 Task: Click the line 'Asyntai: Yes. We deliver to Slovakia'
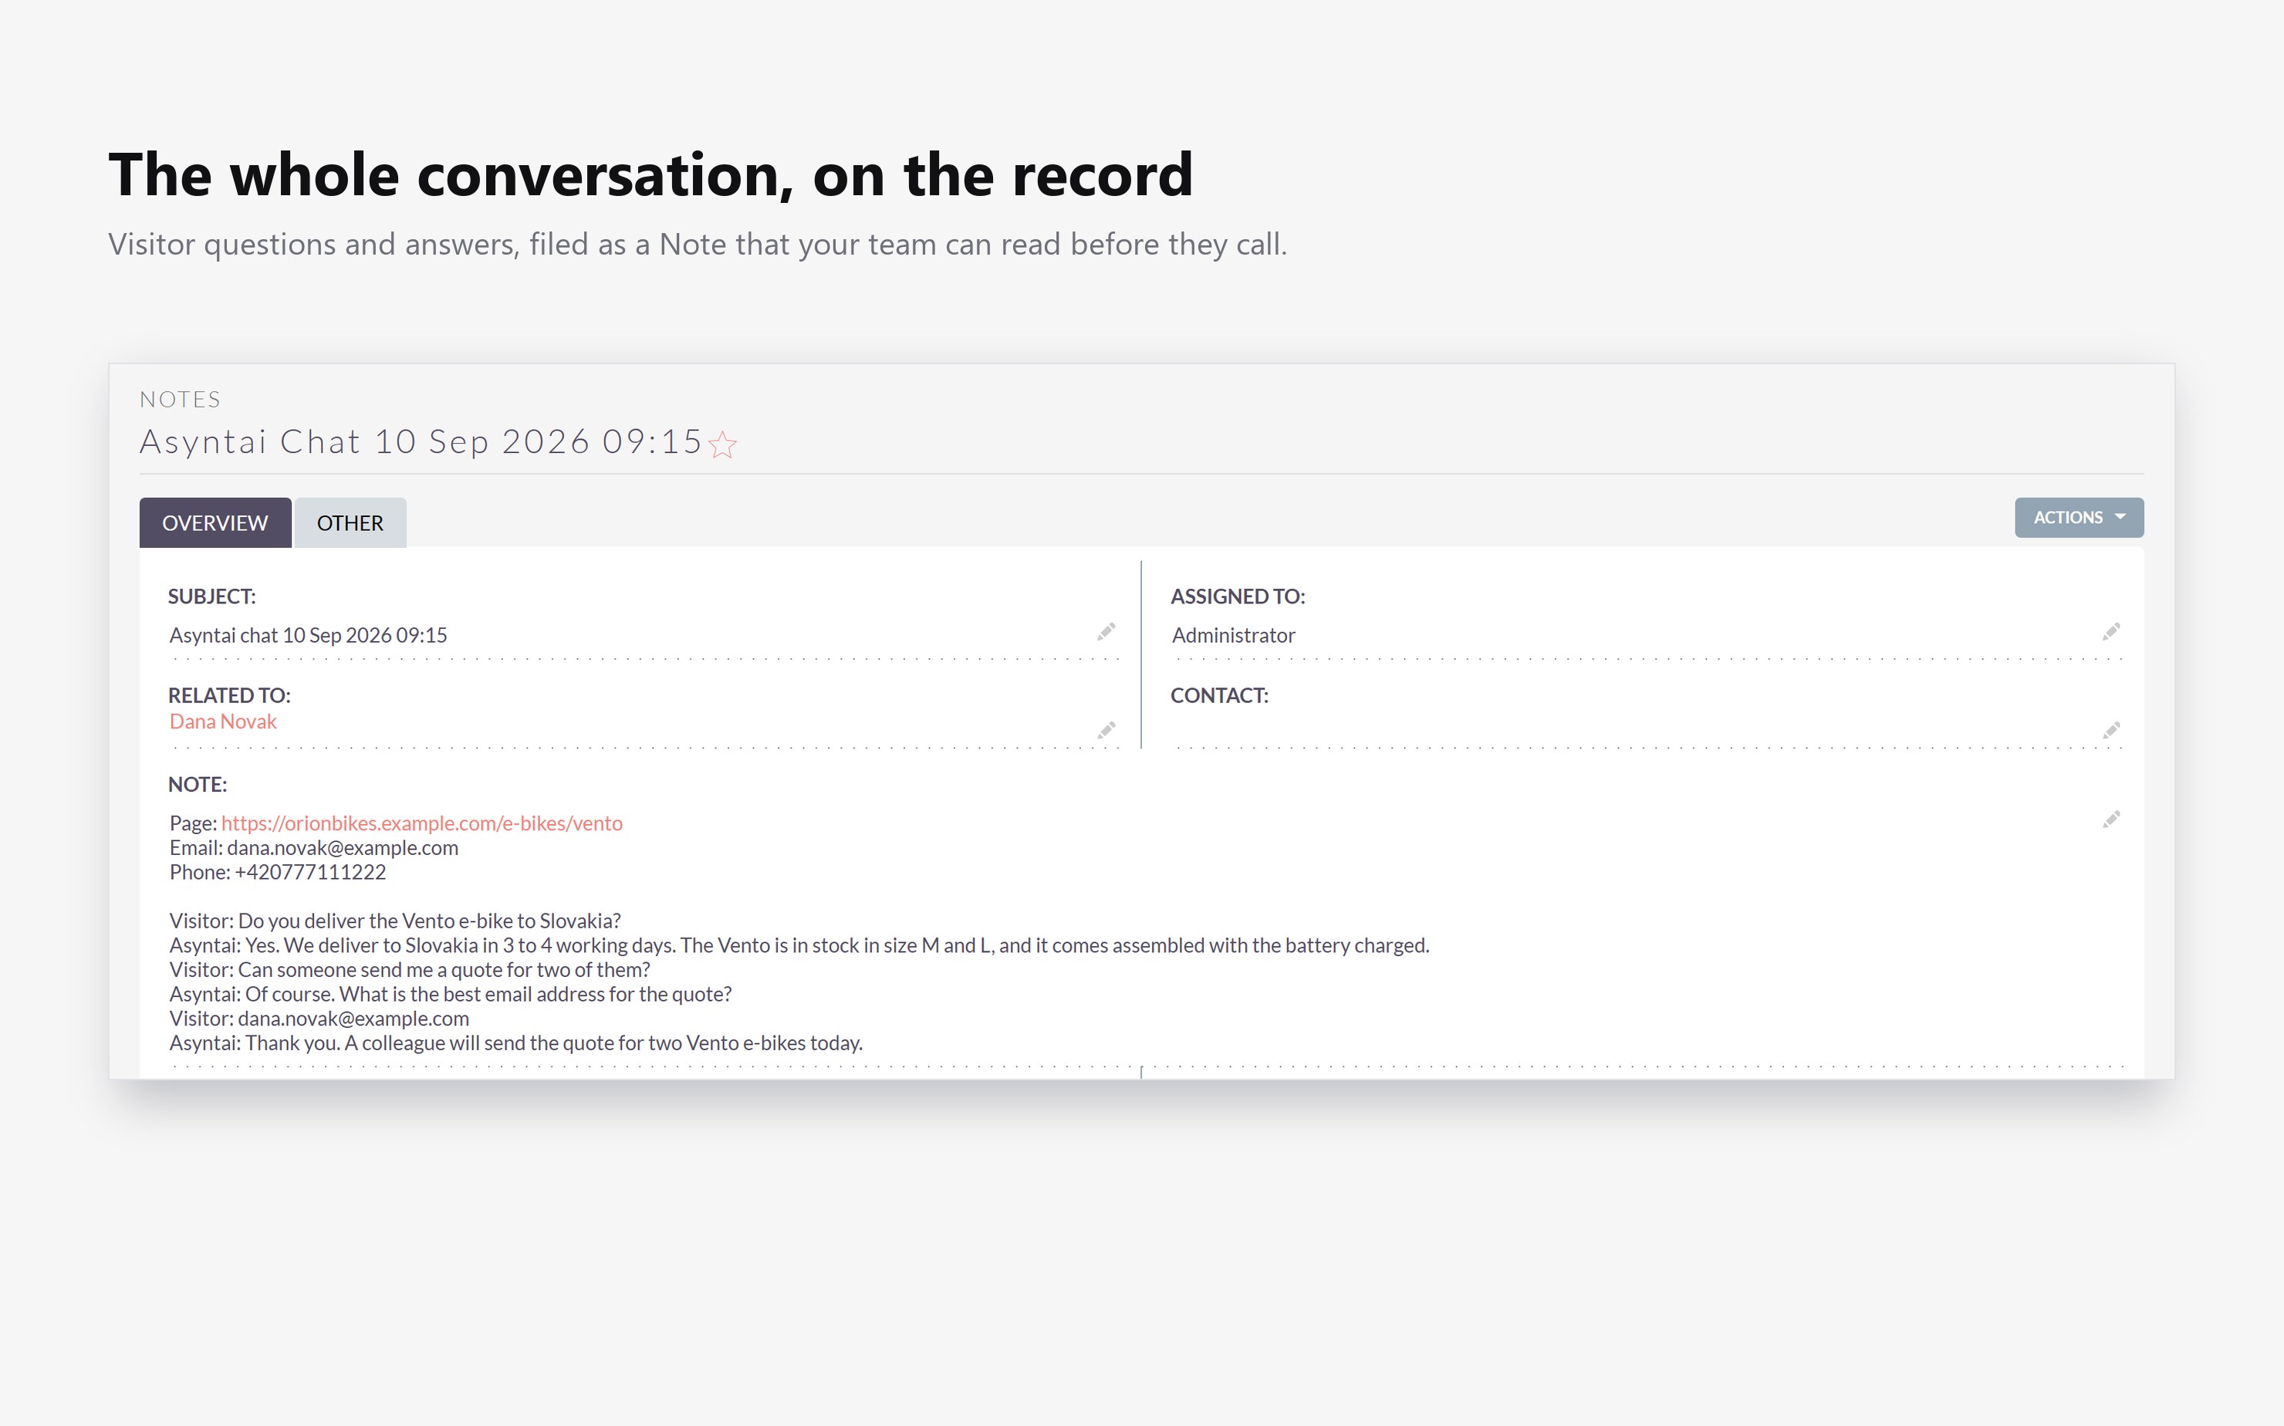pyautogui.click(x=799, y=946)
